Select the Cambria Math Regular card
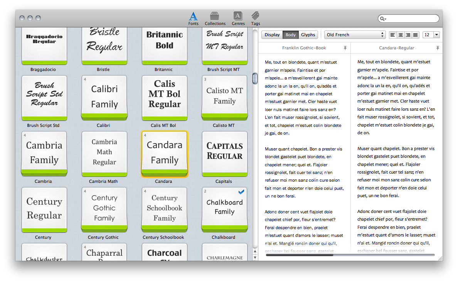Image resolution: width=458 pixels, height=282 pixels. coord(104,154)
